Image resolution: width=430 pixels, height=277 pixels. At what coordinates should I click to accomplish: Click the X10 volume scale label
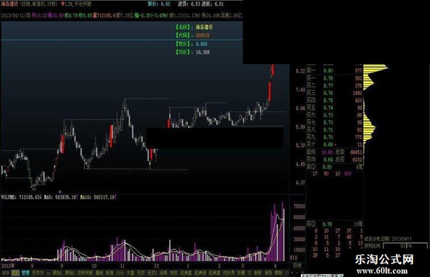pos(293,258)
